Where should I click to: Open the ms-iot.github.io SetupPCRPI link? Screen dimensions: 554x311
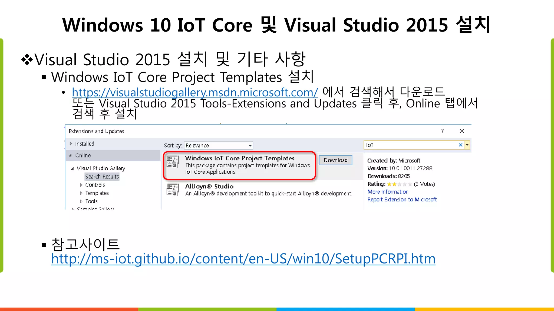click(243, 259)
